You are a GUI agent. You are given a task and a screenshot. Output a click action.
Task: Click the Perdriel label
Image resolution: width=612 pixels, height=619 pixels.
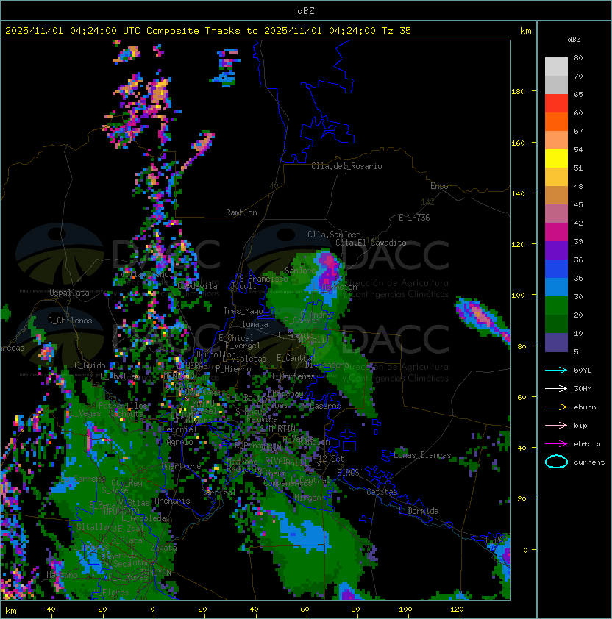(179, 429)
